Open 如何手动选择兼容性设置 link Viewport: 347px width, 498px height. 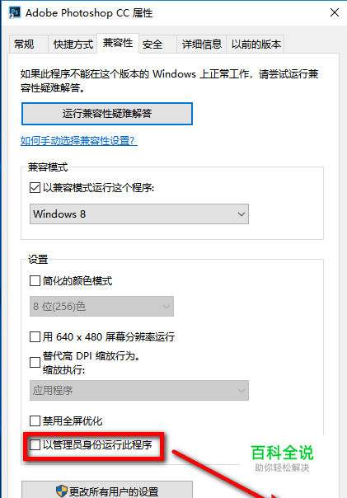(79, 141)
